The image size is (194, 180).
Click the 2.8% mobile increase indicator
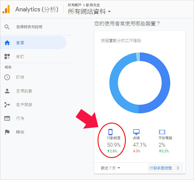tap(112, 151)
